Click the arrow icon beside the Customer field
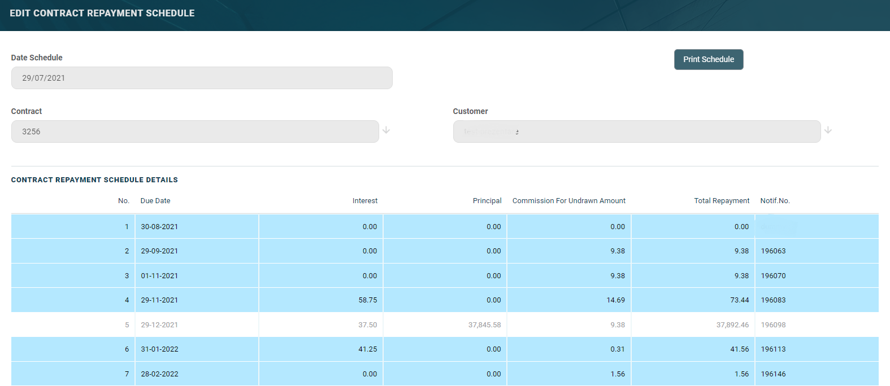The image size is (890, 386). click(x=828, y=130)
